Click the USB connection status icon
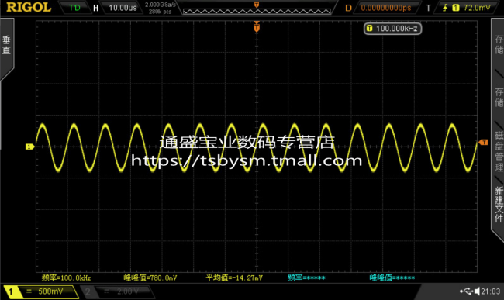The image size is (504, 300). [466, 291]
